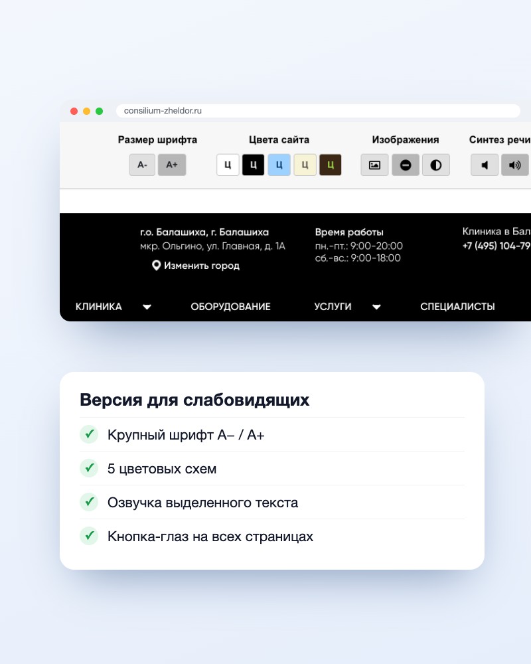Viewport: 531px width, 664px height.
Task: Click the clinic phone number +7 (495)
Action: 496,246
